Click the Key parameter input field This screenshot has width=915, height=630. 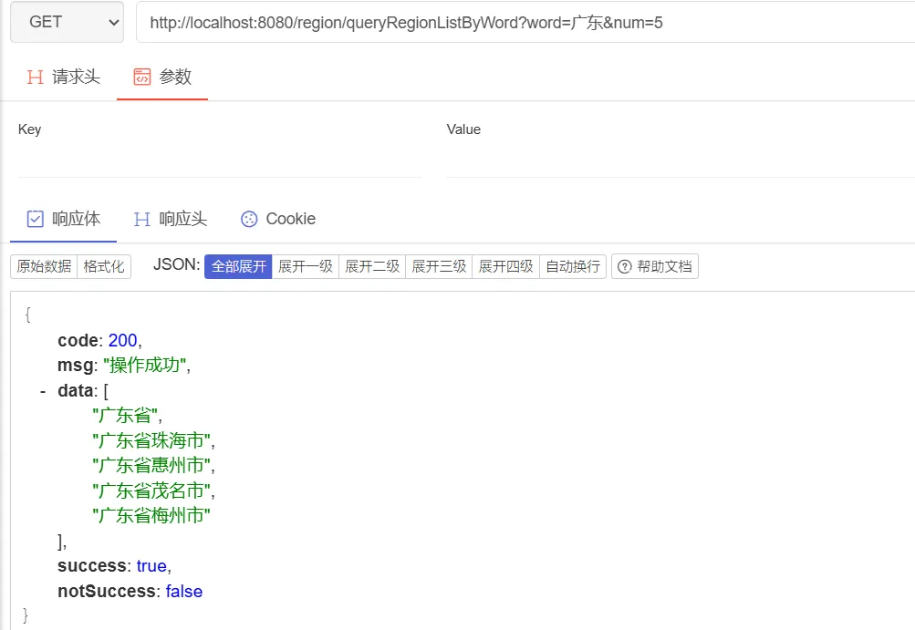(219, 162)
